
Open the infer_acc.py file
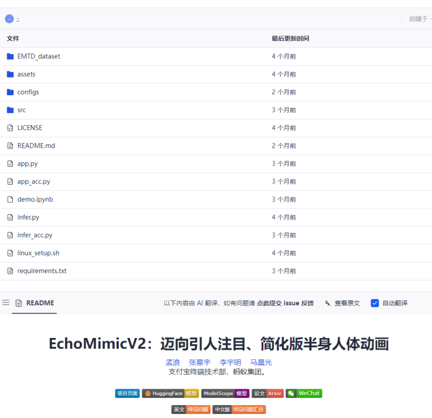point(35,235)
